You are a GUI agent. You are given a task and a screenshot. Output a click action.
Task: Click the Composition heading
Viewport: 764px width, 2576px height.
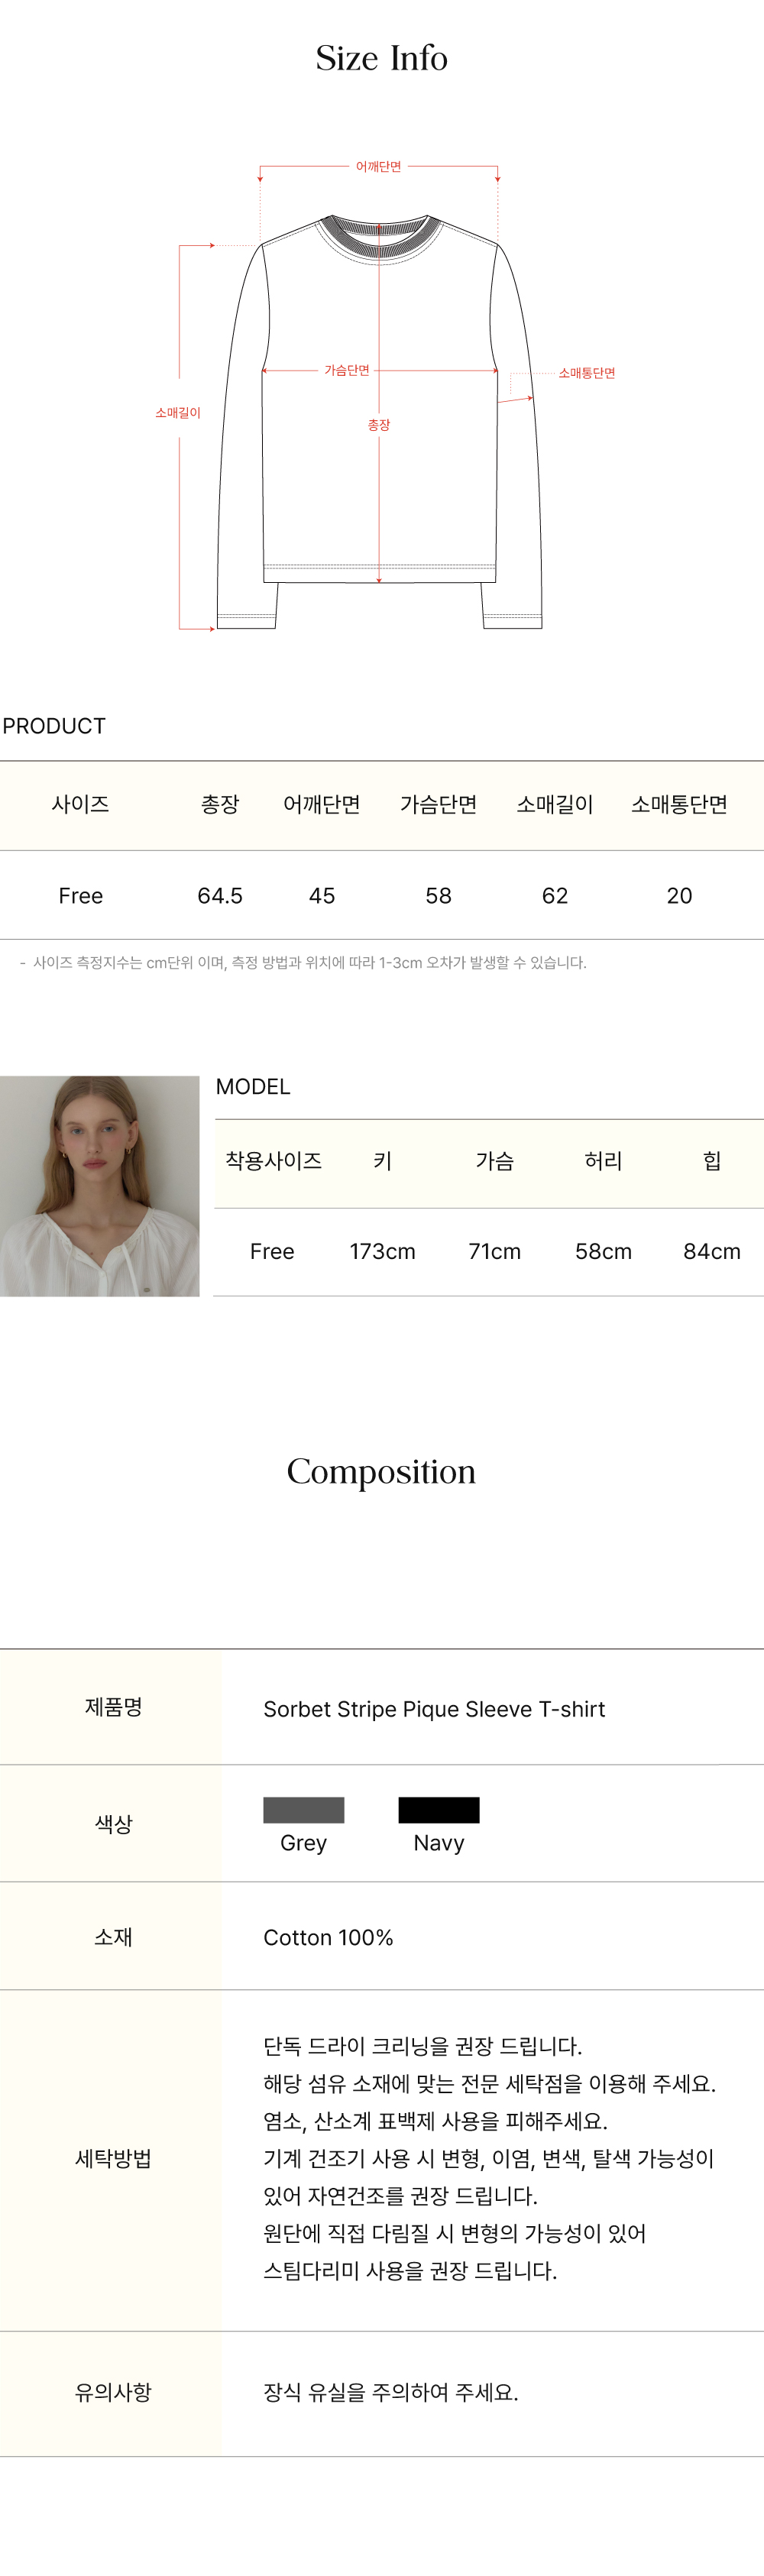[381, 1471]
